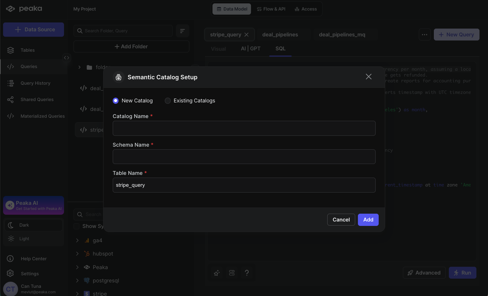The image size is (488, 296).
Task: Expand the hubspot data source tree
Action: [77, 254]
